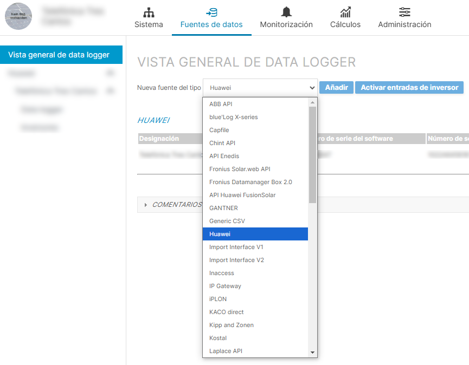The width and height of the screenshot is (469, 365).
Task: Switch to the Monitorización tab
Action: [x=286, y=18]
